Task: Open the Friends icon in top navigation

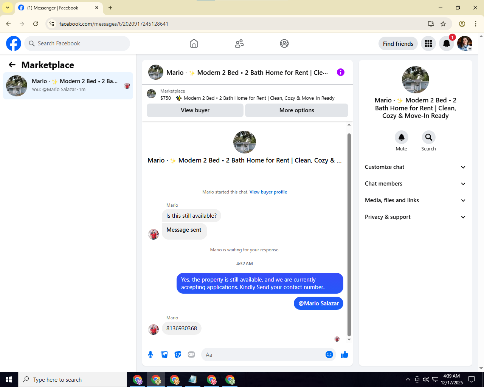Action: click(239, 43)
